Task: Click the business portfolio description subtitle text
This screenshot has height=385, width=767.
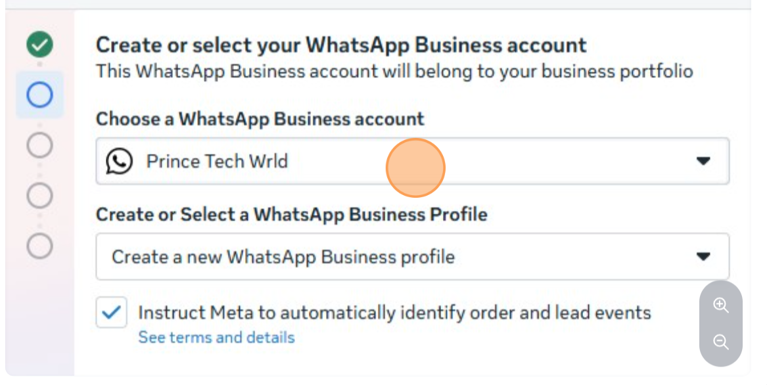Action: pyautogui.click(x=394, y=71)
